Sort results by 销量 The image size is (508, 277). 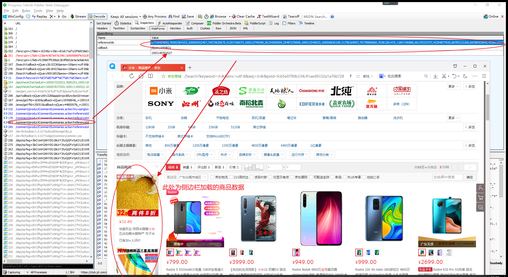click(188, 167)
